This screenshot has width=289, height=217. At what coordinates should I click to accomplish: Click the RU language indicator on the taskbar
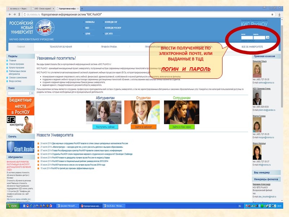[x=240, y=206]
